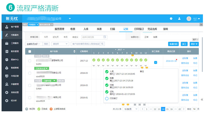This screenshot has height=118, width=205.
Task: Switch to 服务管理 tab
Action: click(x=59, y=29)
